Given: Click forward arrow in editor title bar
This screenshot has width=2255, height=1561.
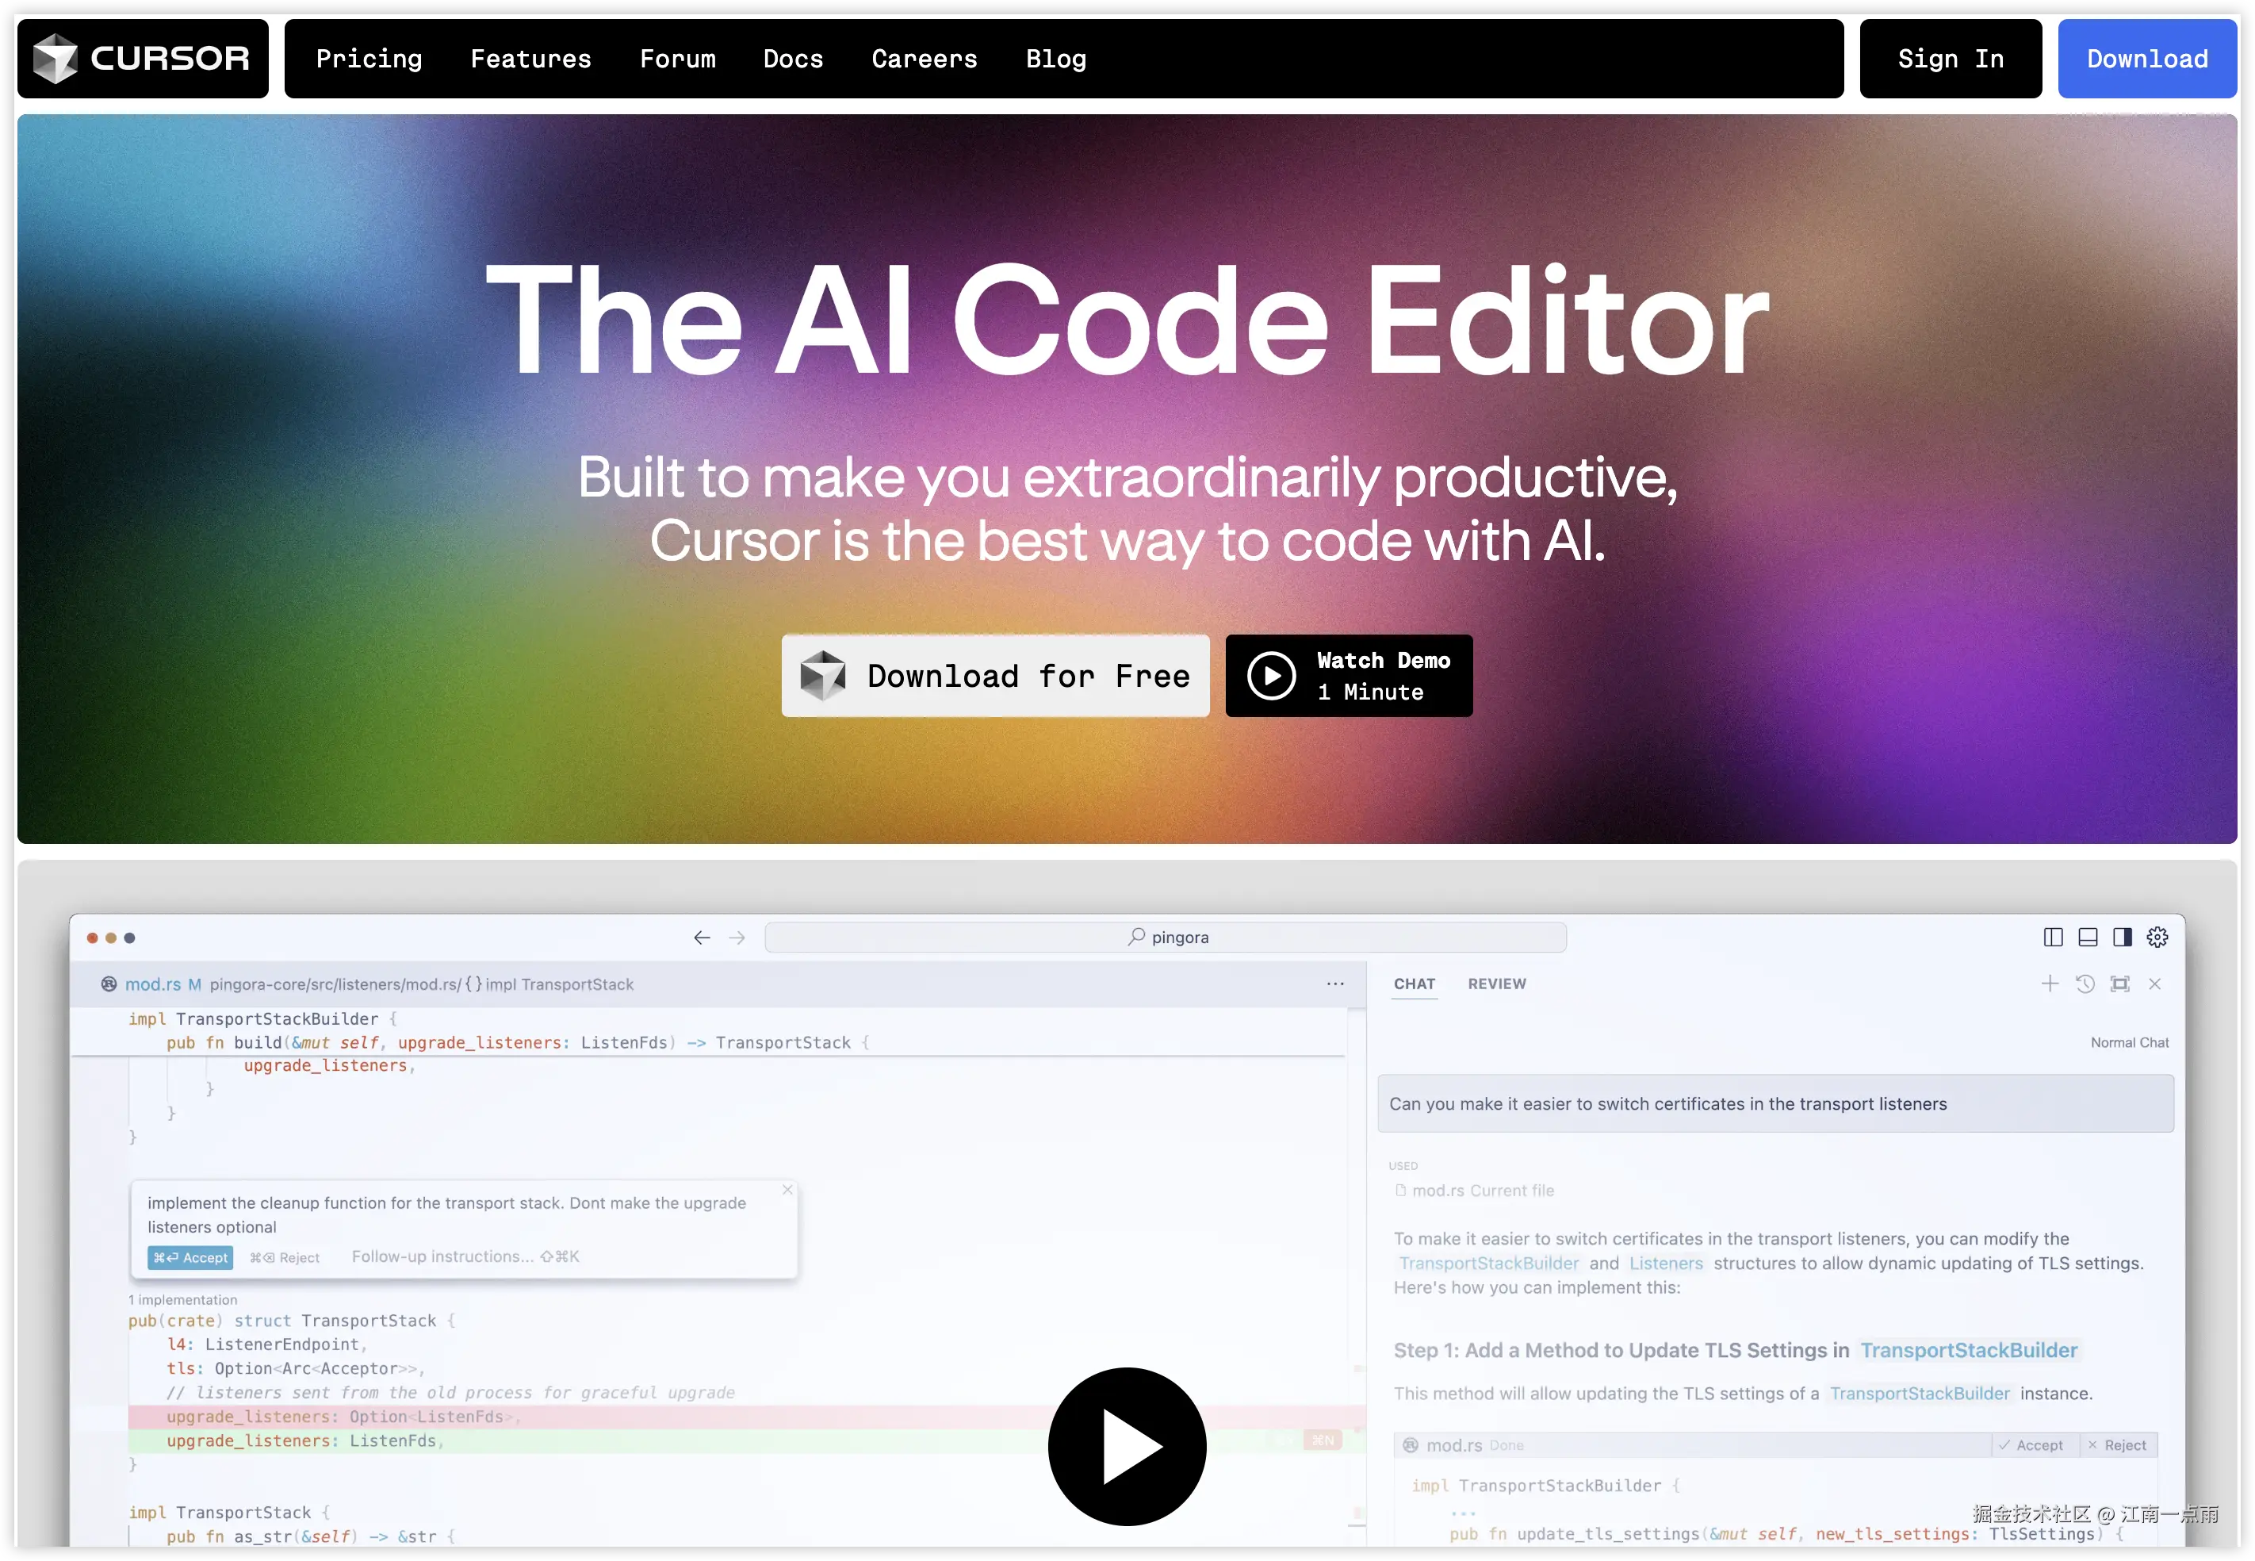Looking at the screenshot, I should (737, 937).
